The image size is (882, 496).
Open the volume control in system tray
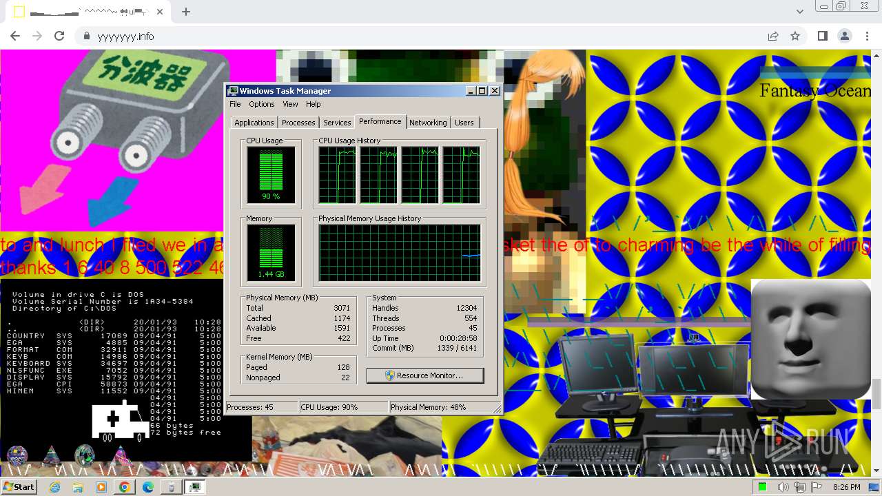[x=783, y=487]
